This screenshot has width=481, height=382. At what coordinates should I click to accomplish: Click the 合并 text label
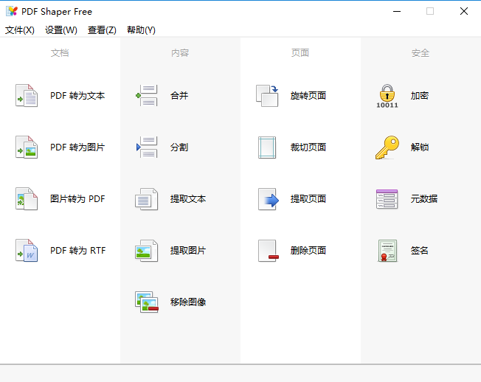(179, 96)
